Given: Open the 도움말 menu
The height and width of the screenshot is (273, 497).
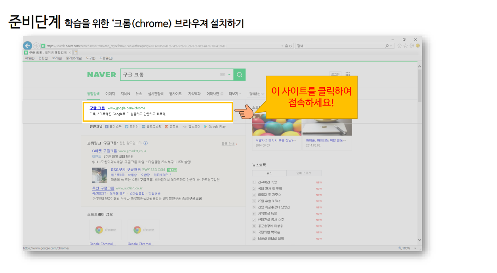Looking at the screenshot, I should click(x=106, y=58).
